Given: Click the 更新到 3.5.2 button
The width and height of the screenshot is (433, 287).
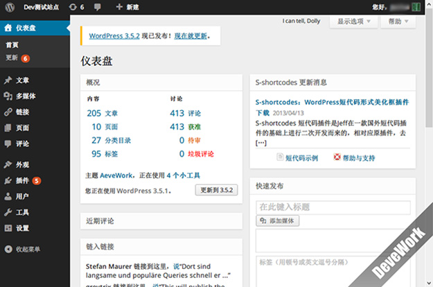Looking at the screenshot, I should tap(216, 190).
